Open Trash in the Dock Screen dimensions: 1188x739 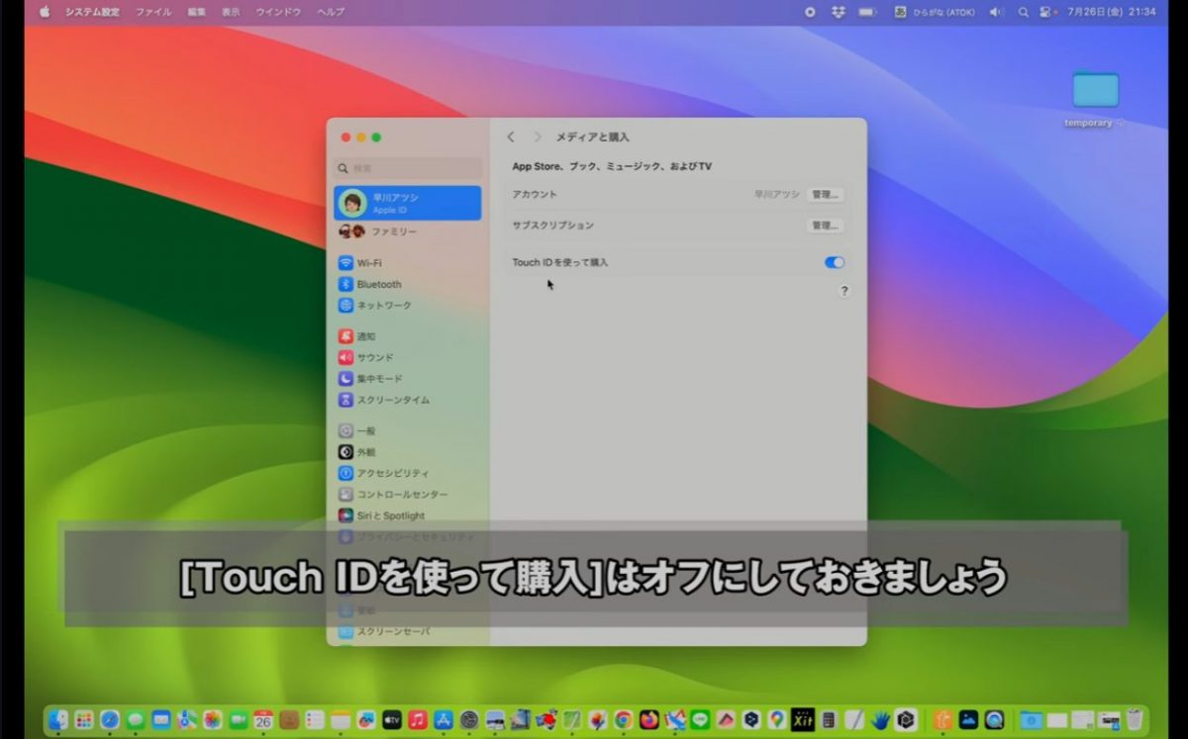pyautogui.click(x=1135, y=720)
